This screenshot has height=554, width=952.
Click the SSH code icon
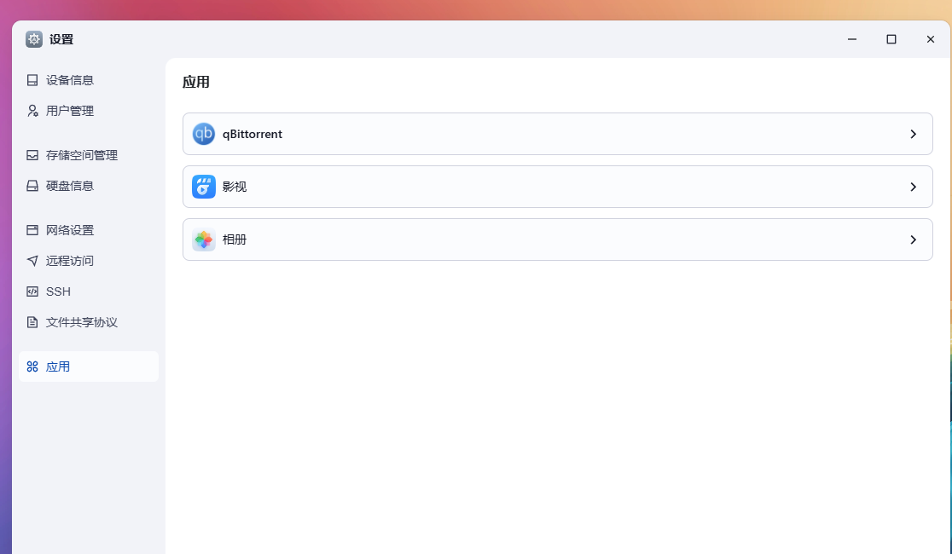tap(32, 291)
